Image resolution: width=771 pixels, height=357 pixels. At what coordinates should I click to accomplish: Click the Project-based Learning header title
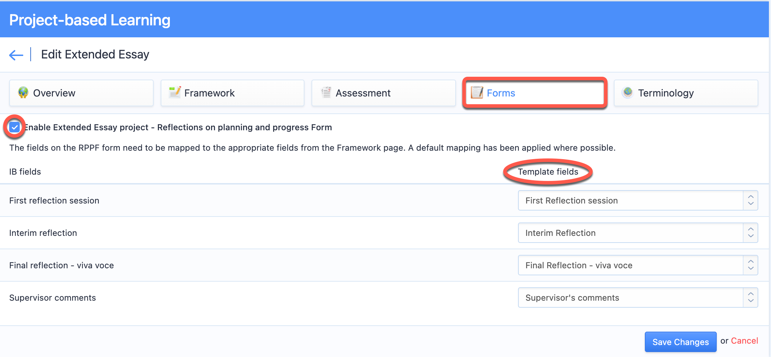90,20
